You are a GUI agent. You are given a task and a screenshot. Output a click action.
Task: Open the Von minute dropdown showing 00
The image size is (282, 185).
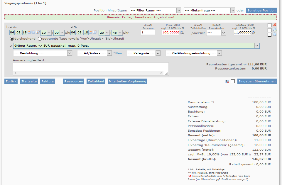coord(59,33)
